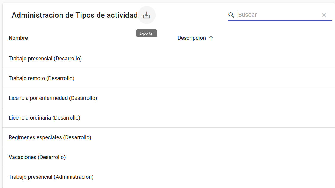Select the 'Vacaciones (Desarrollo)' name
This screenshot has height=188, width=335.
click(x=37, y=157)
